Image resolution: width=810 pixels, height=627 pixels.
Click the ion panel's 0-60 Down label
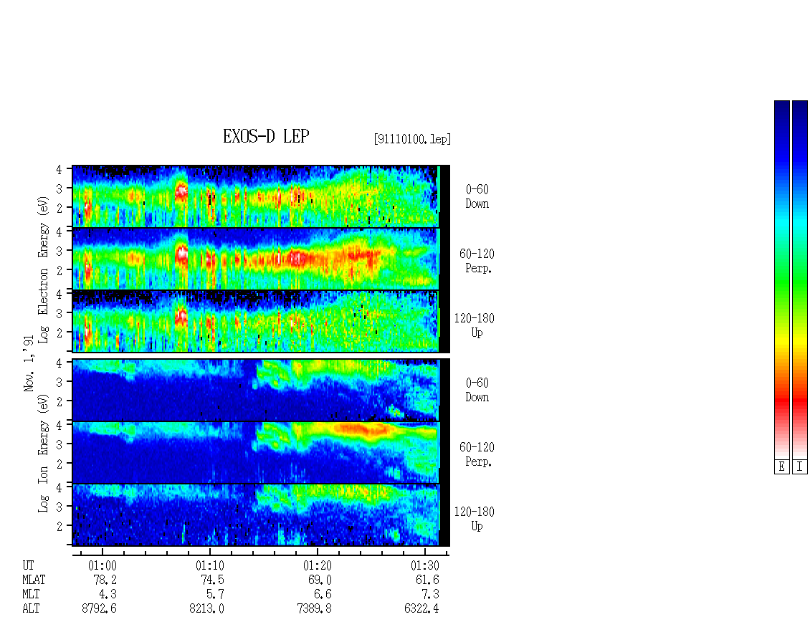pos(477,390)
